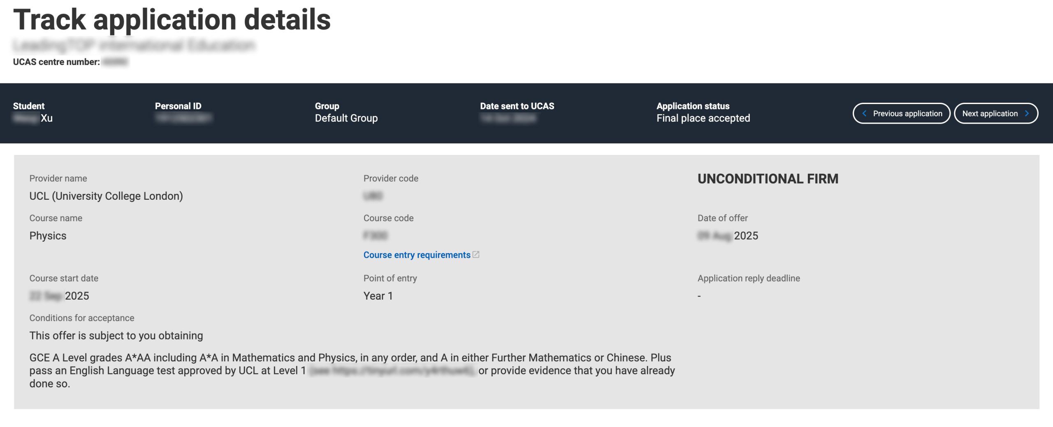Click the Year 1 point of entry

coord(378,296)
